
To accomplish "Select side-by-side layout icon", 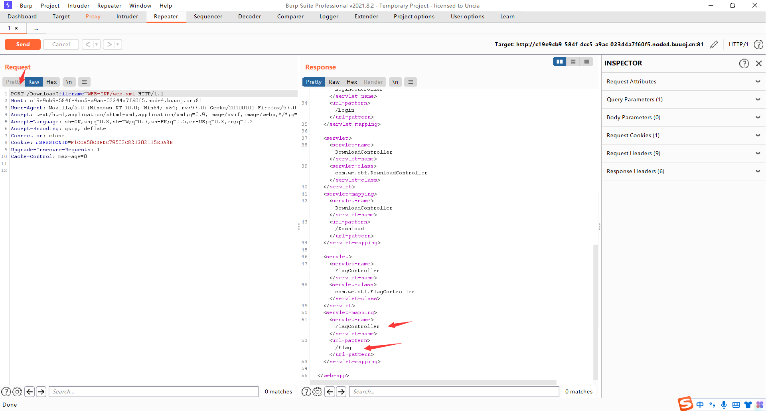I will (559, 61).
